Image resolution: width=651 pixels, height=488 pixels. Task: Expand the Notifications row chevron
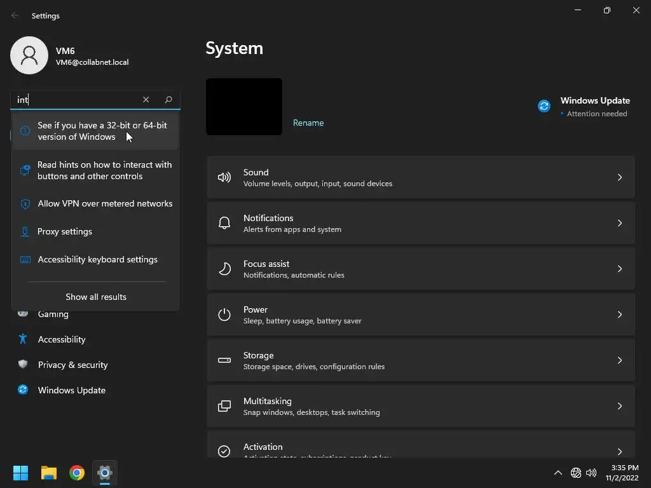click(x=619, y=223)
